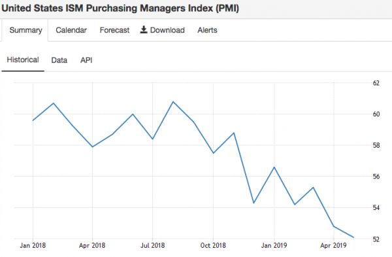Viewport: 392px width, 257px height.
Task: Click the Apr 2018 axis label
Action: click(x=92, y=245)
